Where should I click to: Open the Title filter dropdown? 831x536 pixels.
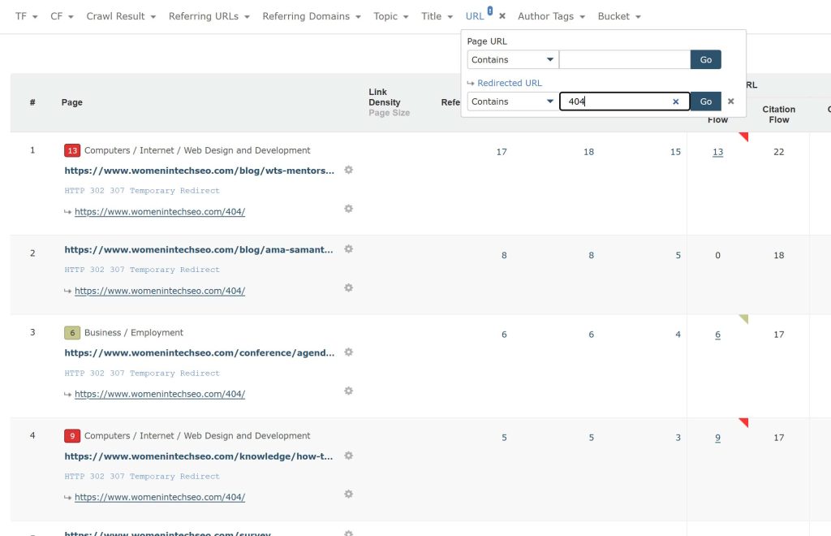tap(437, 16)
